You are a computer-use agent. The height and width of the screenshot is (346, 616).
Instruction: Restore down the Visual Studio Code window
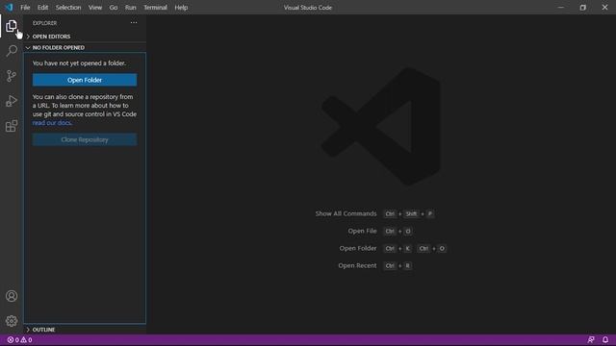[583, 8]
